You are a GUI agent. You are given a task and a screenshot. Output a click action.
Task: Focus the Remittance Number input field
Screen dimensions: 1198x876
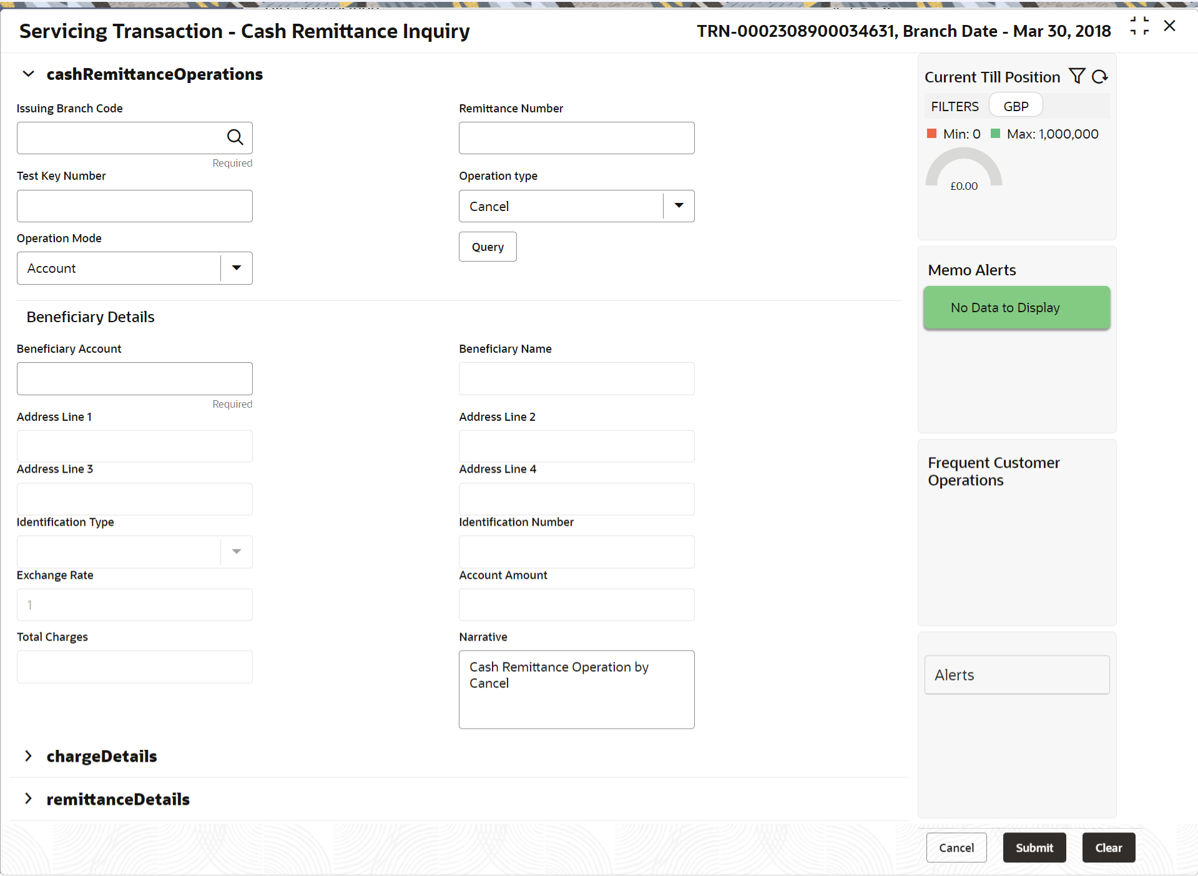click(x=576, y=138)
